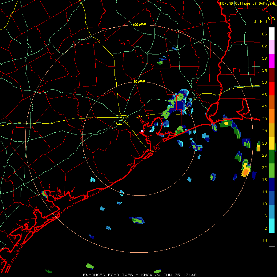Pick the bright yellow legend swatch
This screenshot has height=277, width=277.
point(272,143)
